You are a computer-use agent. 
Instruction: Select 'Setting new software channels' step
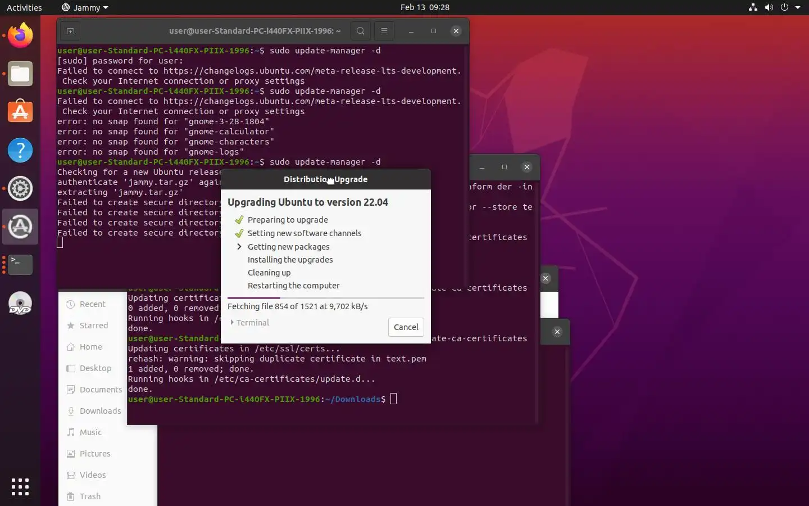click(304, 233)
